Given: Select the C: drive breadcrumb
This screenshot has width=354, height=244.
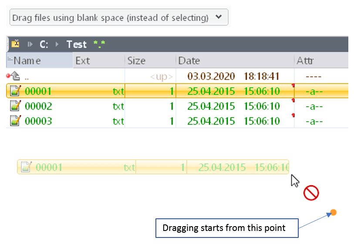Looking at the screenshot, I should tap(44, 44).
